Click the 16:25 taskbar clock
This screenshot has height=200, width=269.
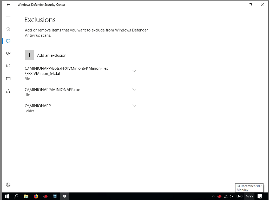point(250,196)
